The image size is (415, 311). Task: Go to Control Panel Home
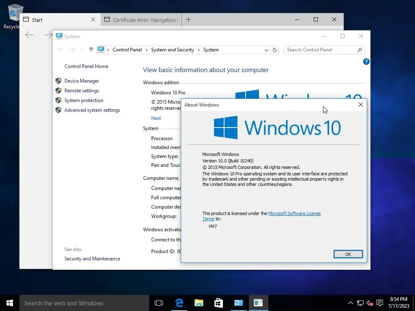[86, 66]
